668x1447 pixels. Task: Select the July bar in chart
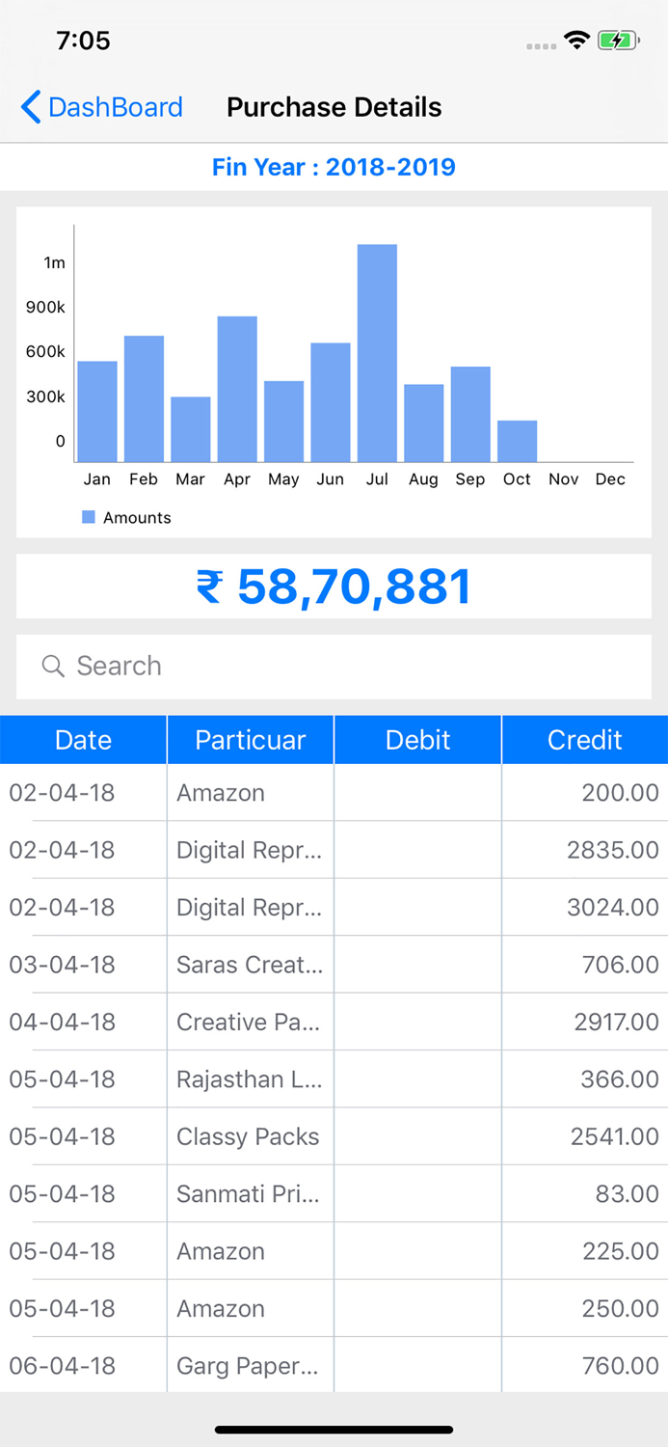[377, 353]
